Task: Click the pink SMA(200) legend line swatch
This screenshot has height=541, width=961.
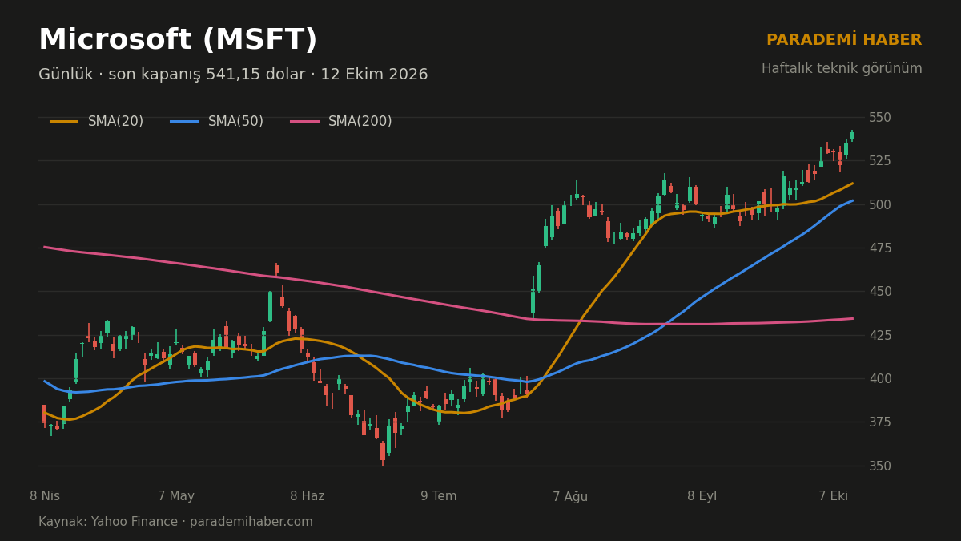Action: [x=304, y=122]
